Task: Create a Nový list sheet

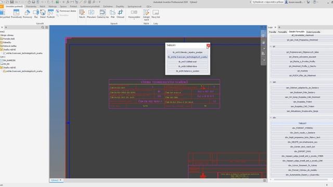Action: [156, 14]
